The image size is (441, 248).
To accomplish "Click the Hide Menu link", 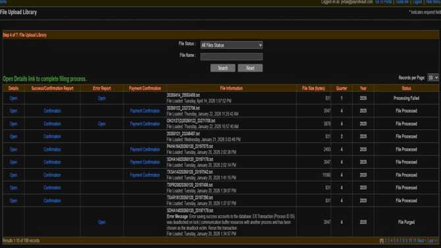I will (x=433, y=2).
